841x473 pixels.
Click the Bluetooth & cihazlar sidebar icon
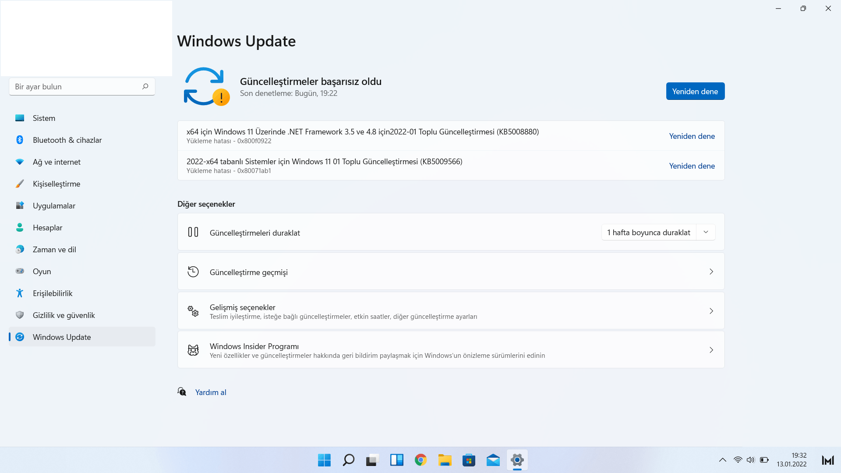coord(20,140)
